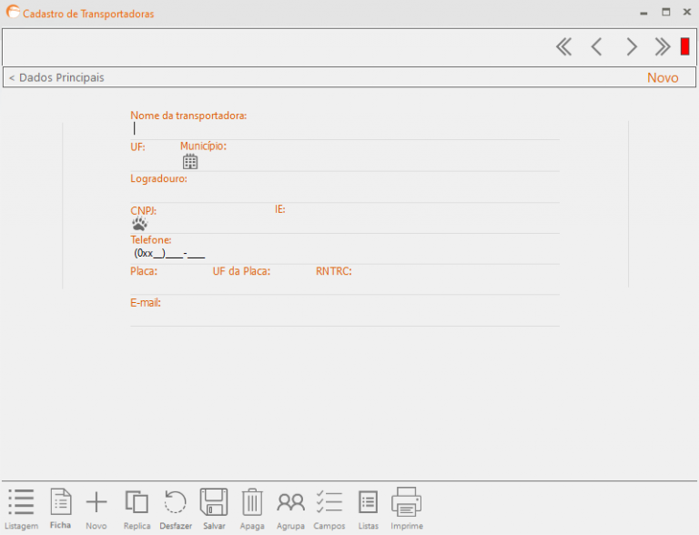Image resolution: width=699 pixels, height=535 pixels.
Task: Open the Agrupa grouping tool
Action: pyautogui.click(x=290, y=503)
